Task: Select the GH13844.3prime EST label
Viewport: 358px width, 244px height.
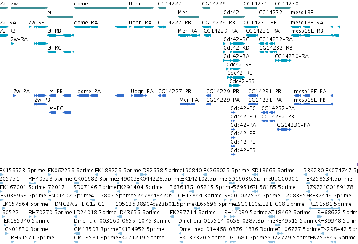Action: [200, 196]
